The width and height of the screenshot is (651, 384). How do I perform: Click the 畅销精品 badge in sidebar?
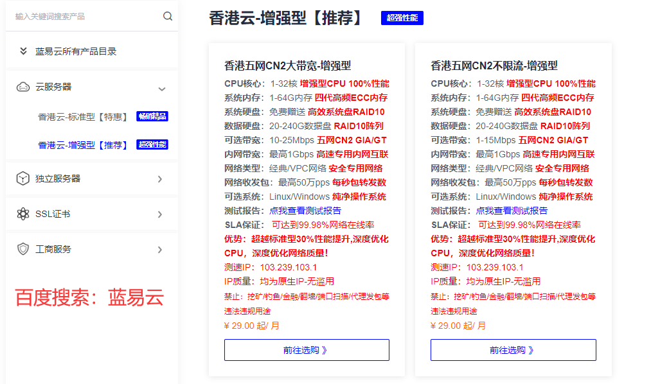click(152, 116)
